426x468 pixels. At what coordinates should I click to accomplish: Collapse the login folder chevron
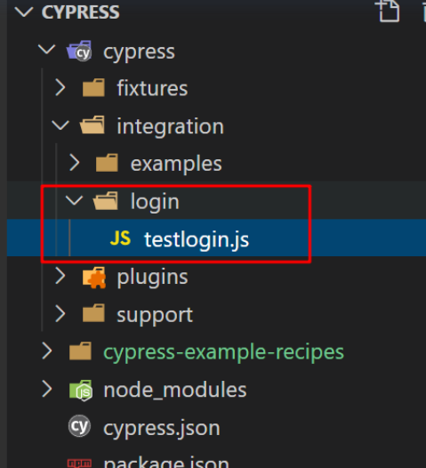74,200
